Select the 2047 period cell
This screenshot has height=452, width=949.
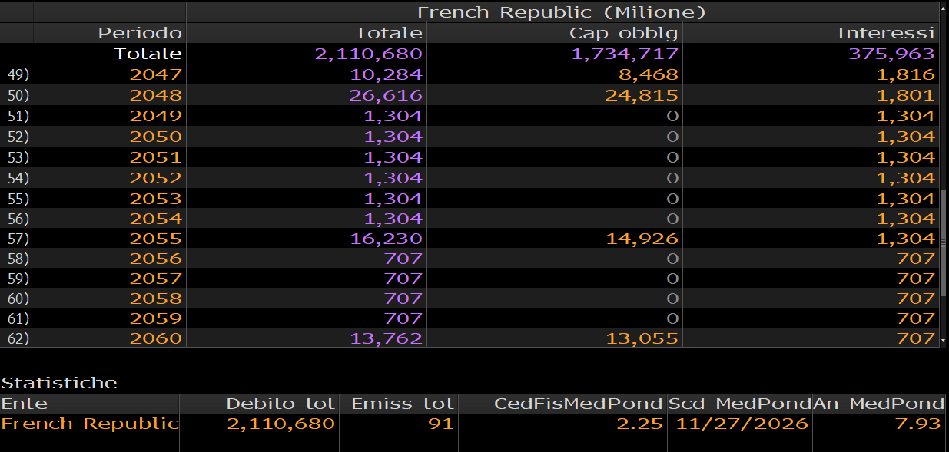coord(156,74)
